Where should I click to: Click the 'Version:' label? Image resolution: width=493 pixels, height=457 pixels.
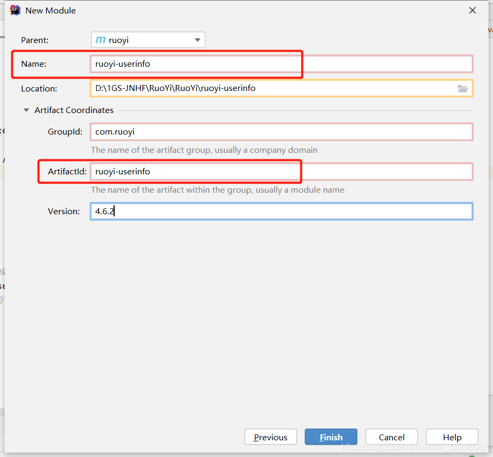(x=64, y=212)
